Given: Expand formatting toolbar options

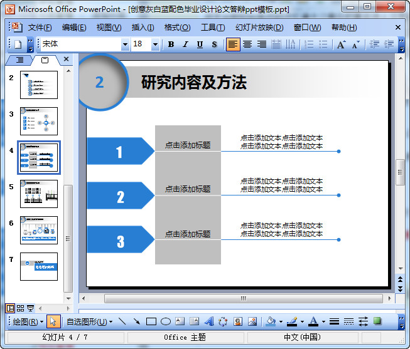Looking at the screenshot, I should coord(401,45).
